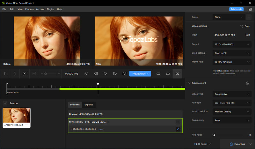Open the Process menu
The height and width of the screenshot is (149, 255).
pos(29,9)
